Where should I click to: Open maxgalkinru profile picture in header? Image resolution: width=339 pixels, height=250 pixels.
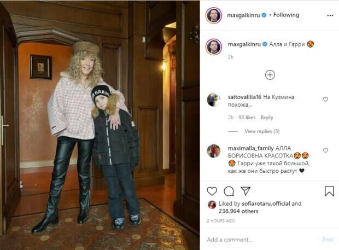pos(214,15)
